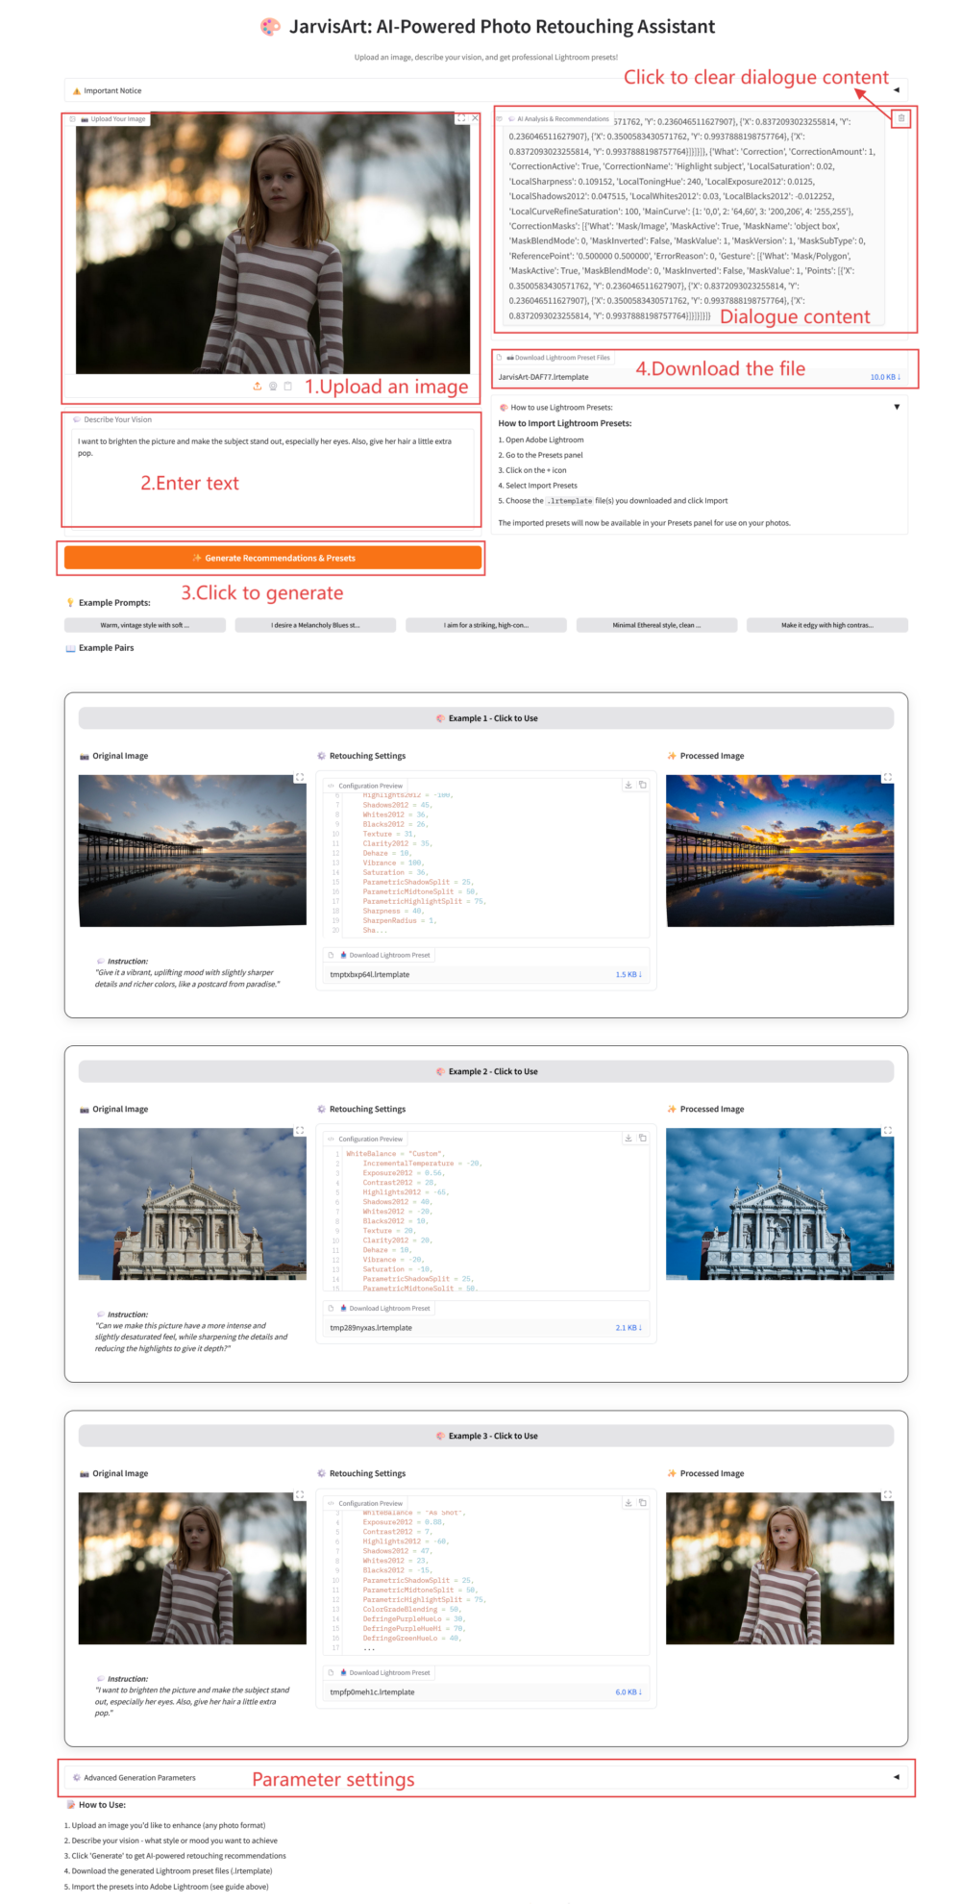Viewport: 961px width, 1904px height.
Task: Copy Example 3 configuration preview code
Action: (643, 1502)
